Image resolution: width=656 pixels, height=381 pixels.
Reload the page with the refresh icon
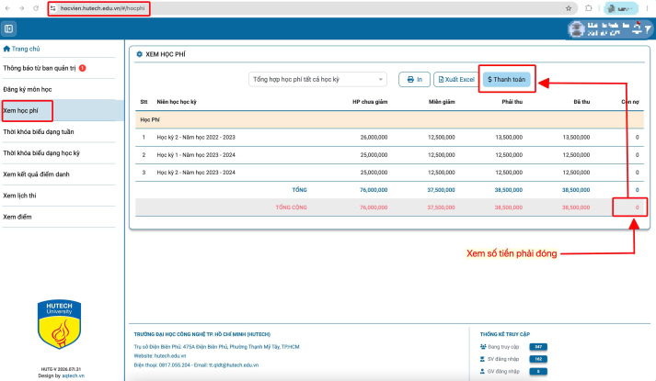[x=36, y=8]
